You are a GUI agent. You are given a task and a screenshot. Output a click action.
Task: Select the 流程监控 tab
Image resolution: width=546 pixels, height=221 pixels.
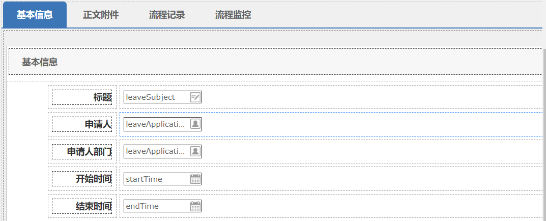tap(233, 15)
